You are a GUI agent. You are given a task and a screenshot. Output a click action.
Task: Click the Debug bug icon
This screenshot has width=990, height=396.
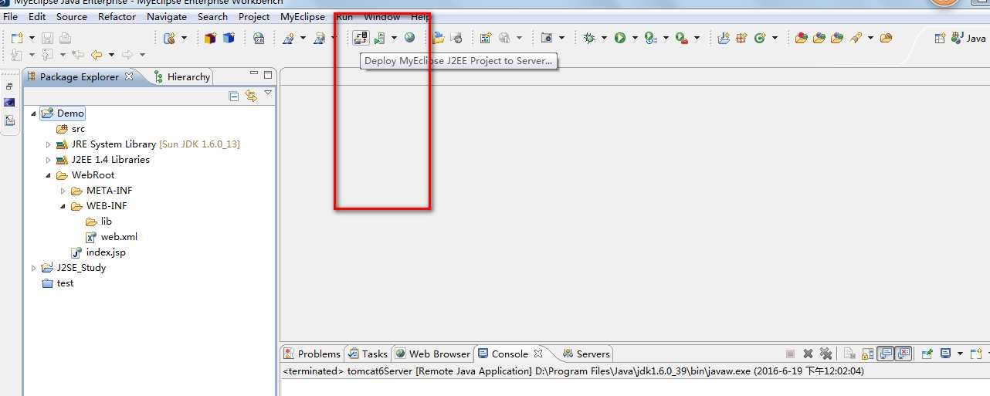tap(589, 37)
